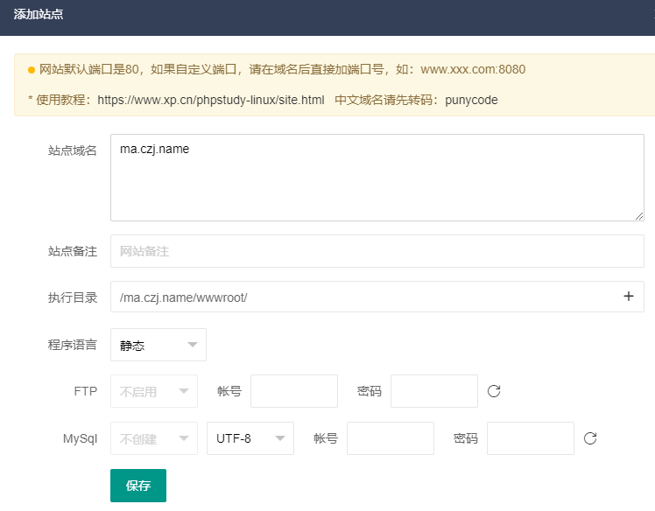Click the 站点域名 label
The height and width of the screenshot is (511, 655).
coord(73,150)
